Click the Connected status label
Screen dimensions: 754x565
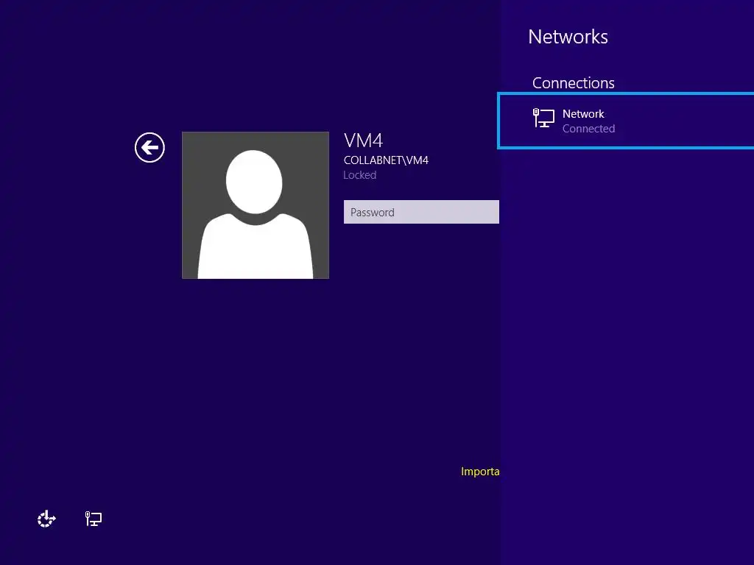(588, 129)
